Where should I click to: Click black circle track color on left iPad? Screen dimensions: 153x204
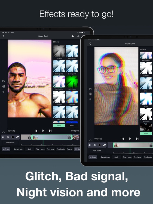tap(13, 137)
